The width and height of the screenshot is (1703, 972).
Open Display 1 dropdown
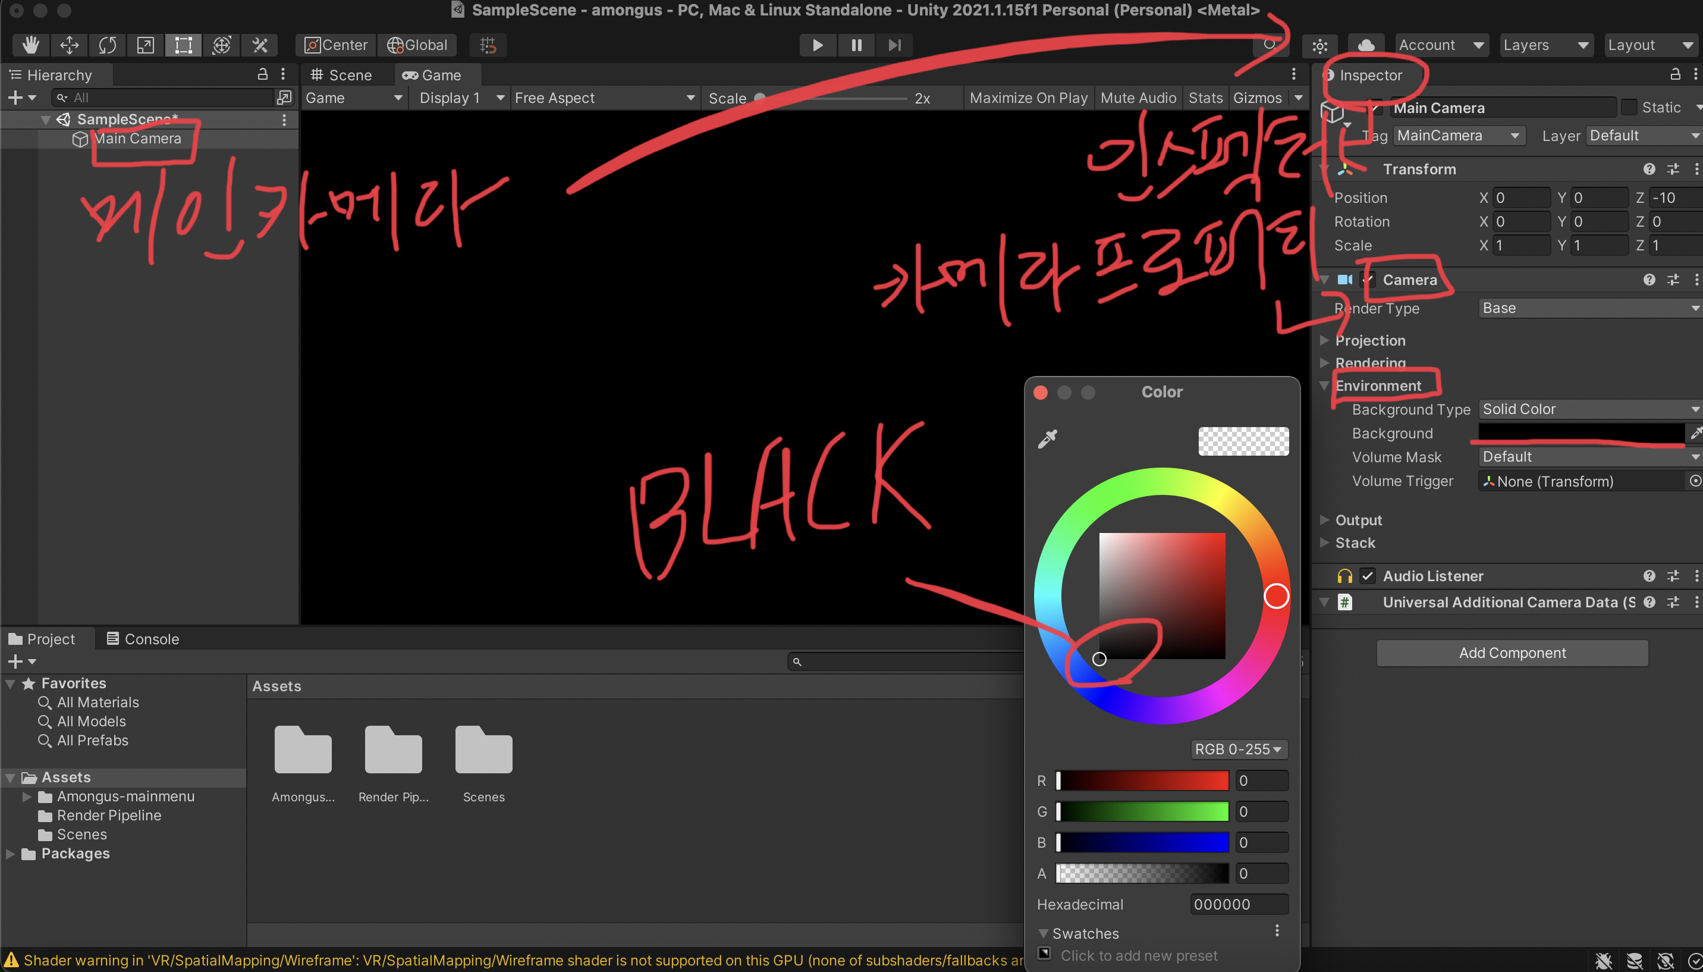coord(460,98)
